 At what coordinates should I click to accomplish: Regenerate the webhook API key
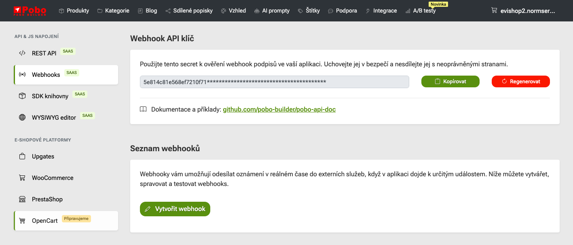tap(520, 81)
